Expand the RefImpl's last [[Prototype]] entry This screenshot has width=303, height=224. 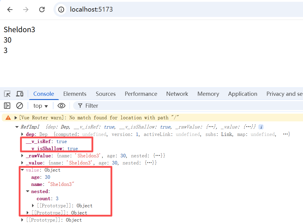(22, 220)
